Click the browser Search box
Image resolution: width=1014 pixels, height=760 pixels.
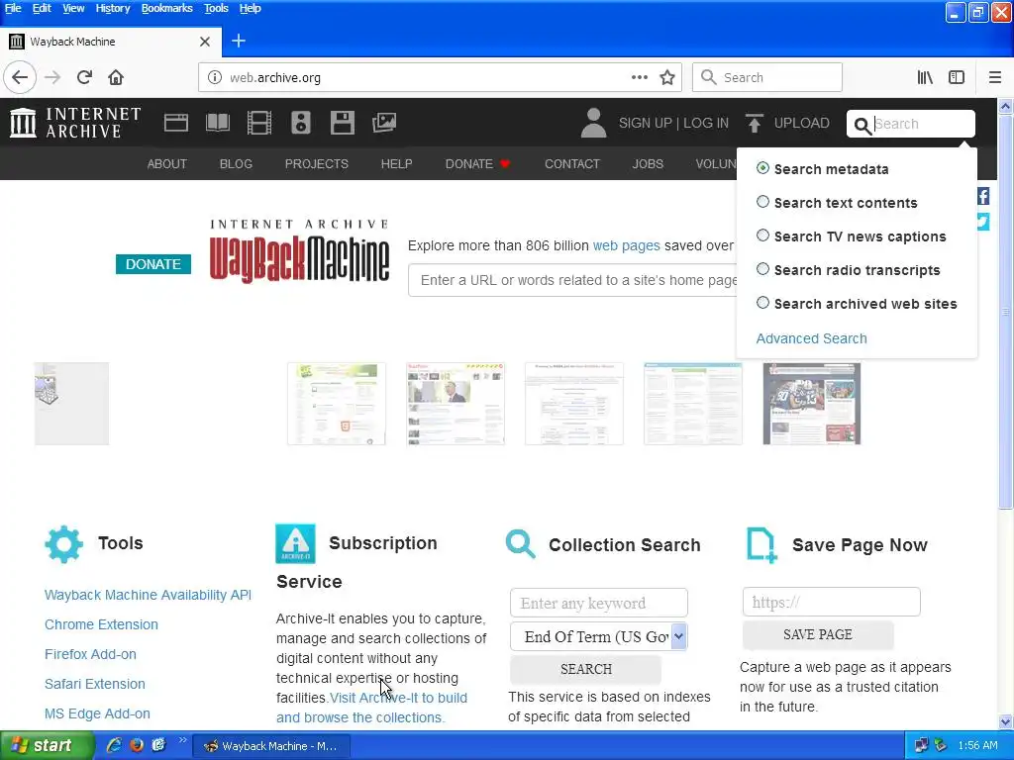767,77
